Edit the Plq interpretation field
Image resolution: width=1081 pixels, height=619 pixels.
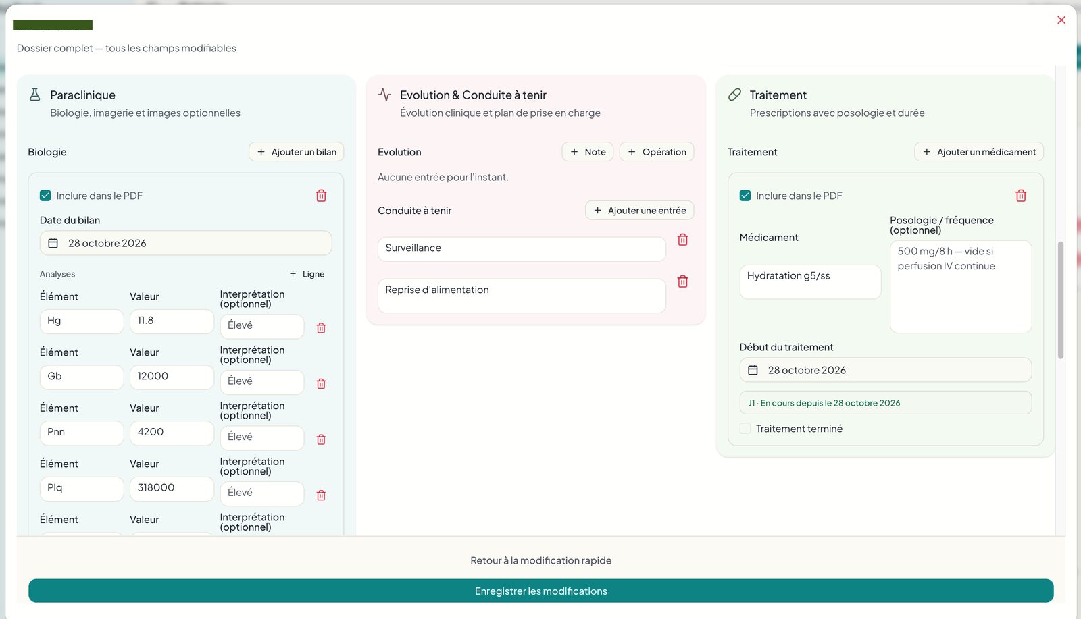262,493
